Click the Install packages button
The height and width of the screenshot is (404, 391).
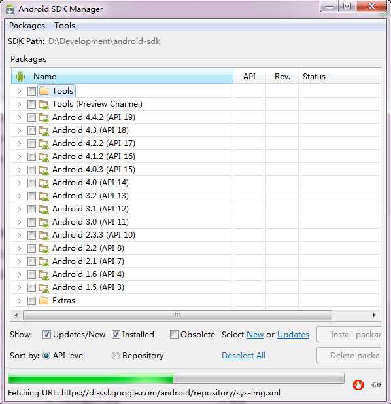[x=349, y=335]
